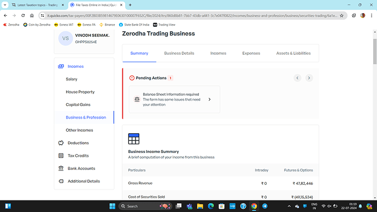Open the tab search dropdown in Chrome
Viewport: 377px width, 212px height.
[5, 5]
